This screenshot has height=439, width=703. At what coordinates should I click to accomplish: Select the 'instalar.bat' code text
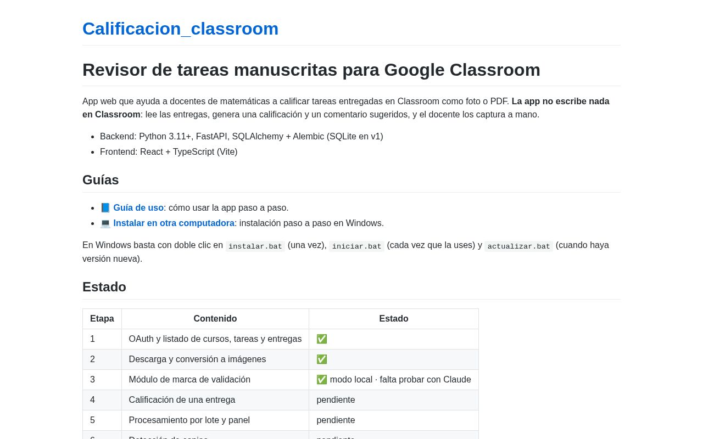(x=255, y=246)
